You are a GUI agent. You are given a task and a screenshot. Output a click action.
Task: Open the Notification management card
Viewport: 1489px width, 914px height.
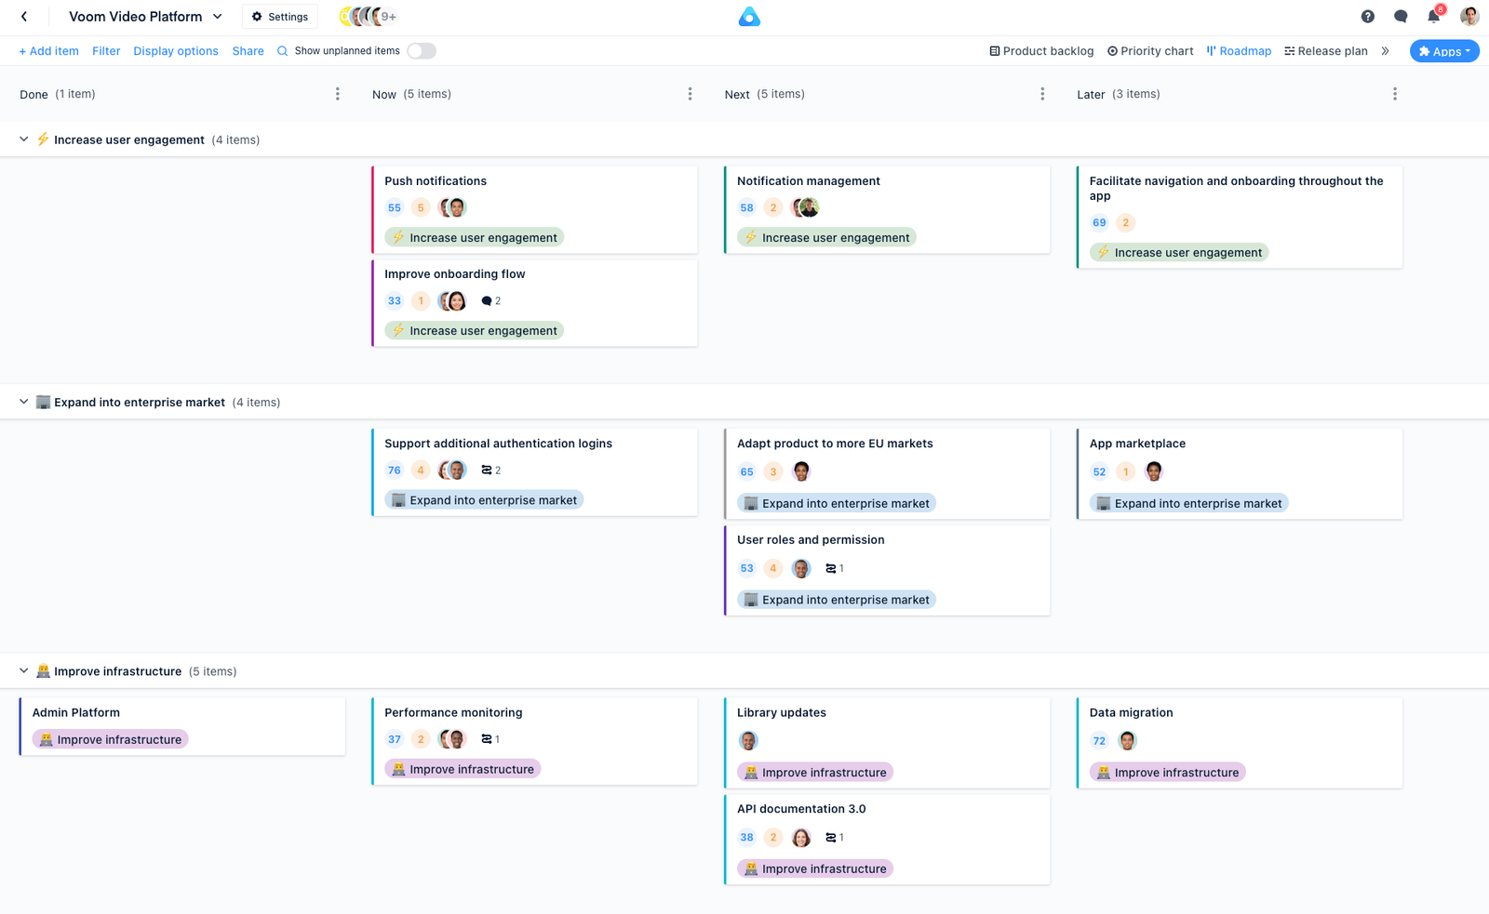point(888,210)
